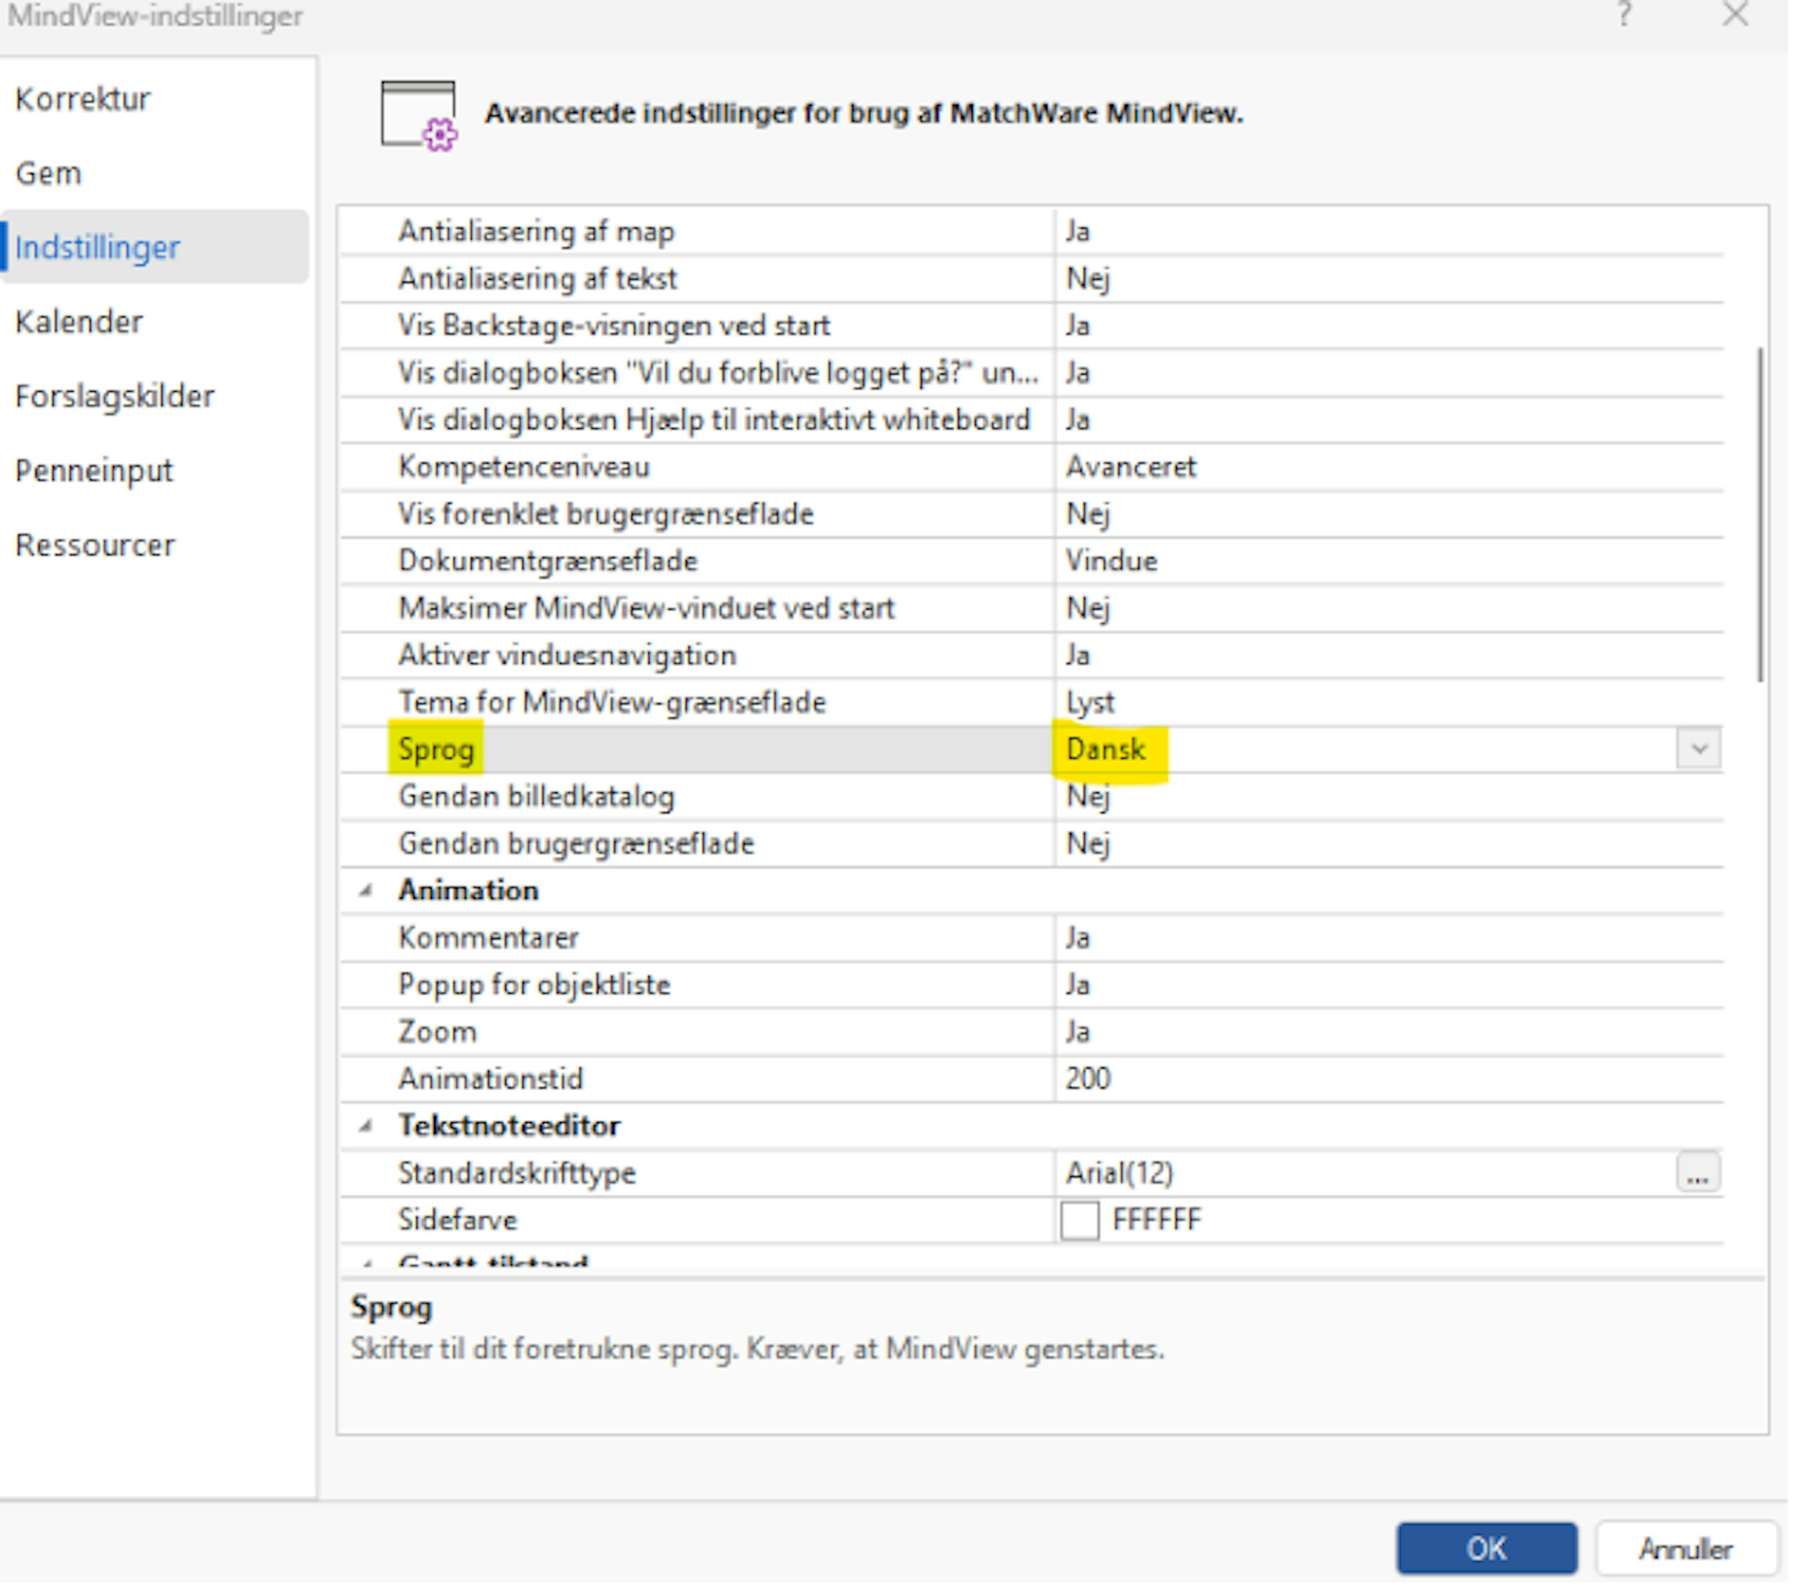The width and height of the screenshot is (1805, 1591).
Task: Toggle the Vis forenklet brugergrænseflade value
Action: [1088, 514]
